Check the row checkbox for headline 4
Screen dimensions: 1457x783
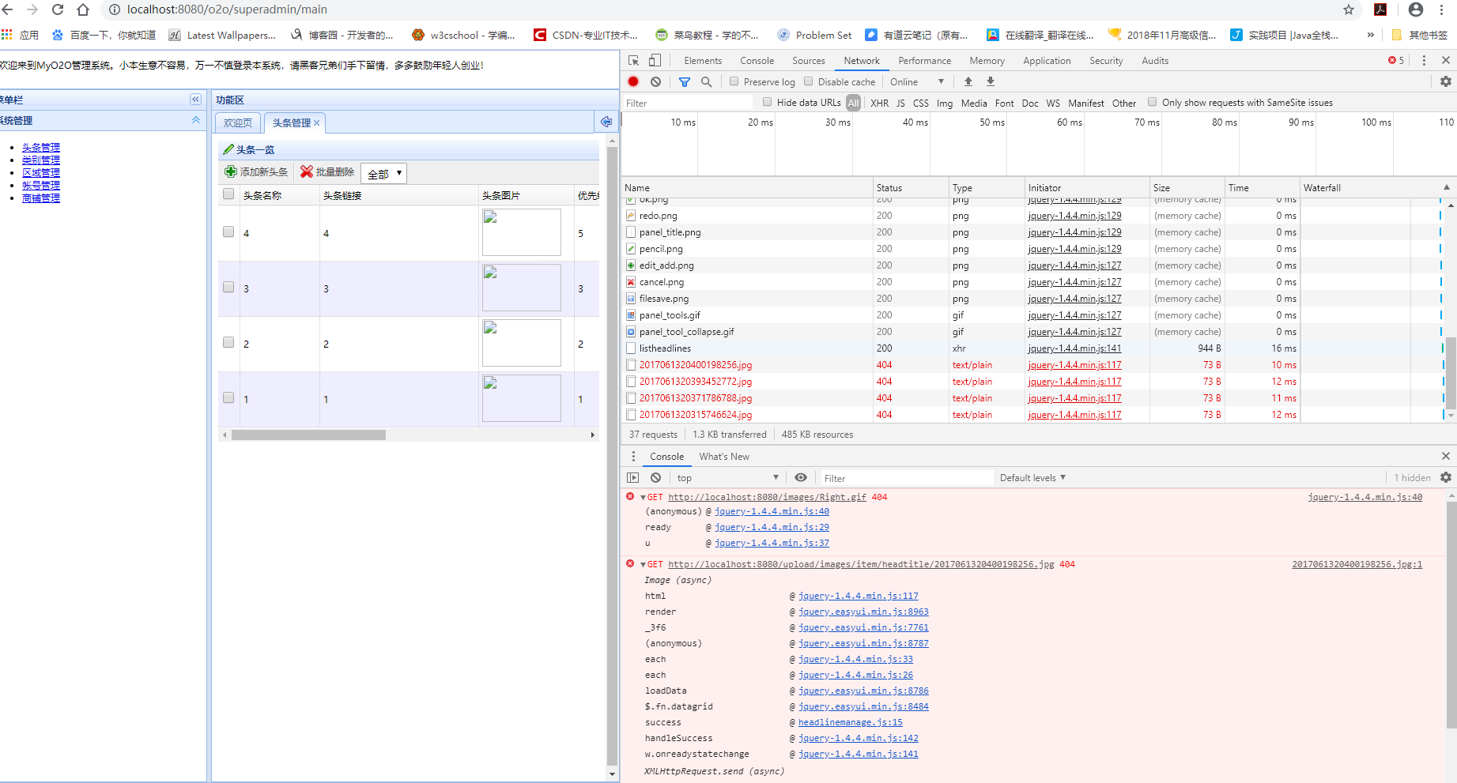228,232
